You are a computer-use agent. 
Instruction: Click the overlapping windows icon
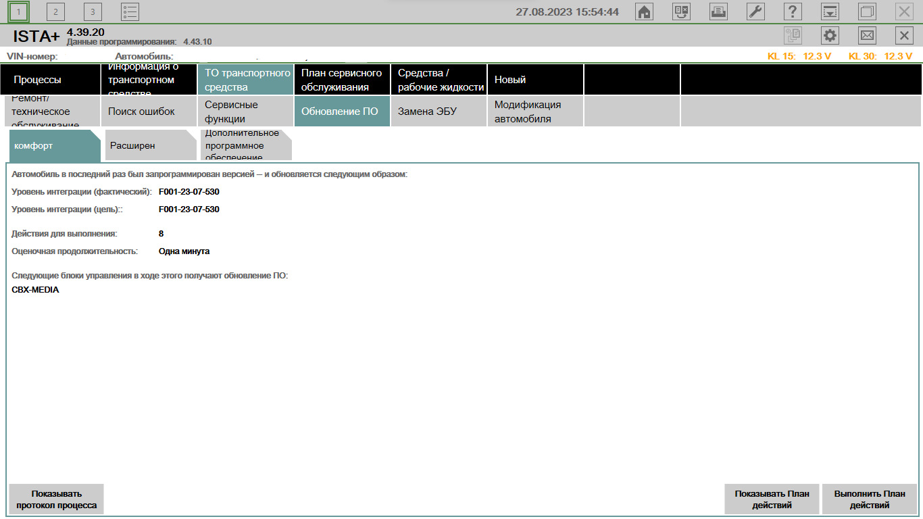tap(867, 11)
